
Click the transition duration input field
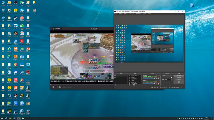[168, 79]
